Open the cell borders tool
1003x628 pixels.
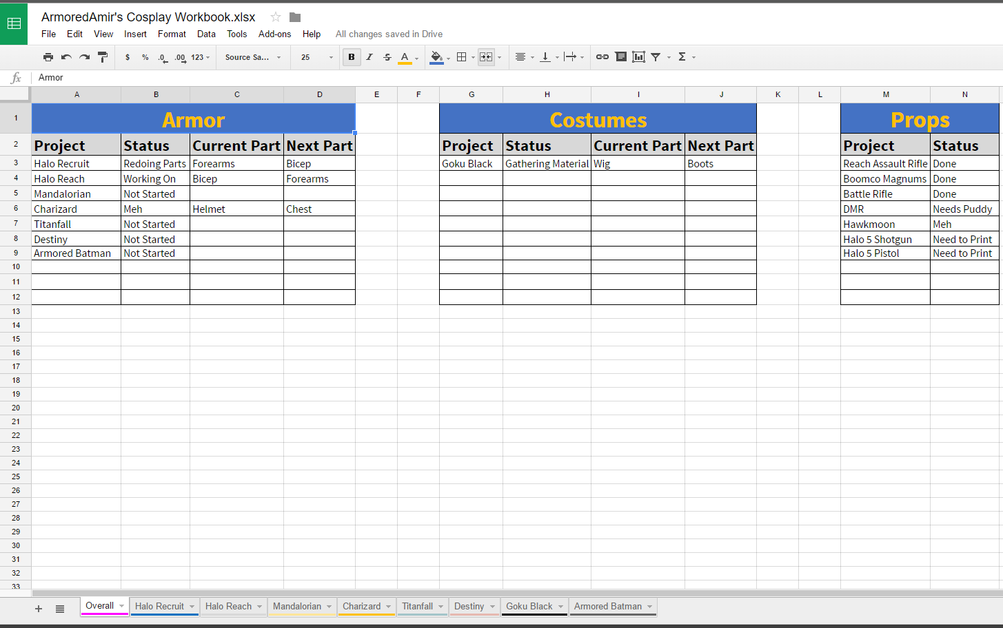462,57
